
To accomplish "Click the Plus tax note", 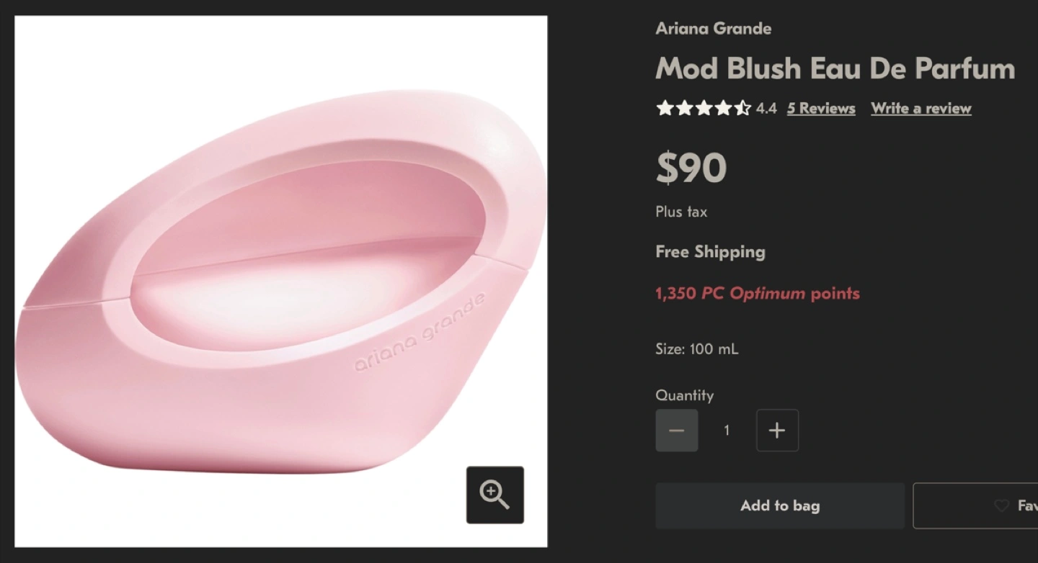I will (x=681, y=212).
